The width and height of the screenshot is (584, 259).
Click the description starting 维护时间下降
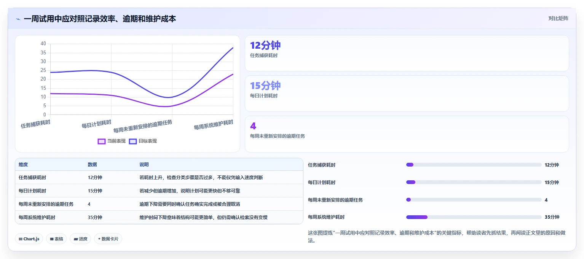tap(203, 218)
